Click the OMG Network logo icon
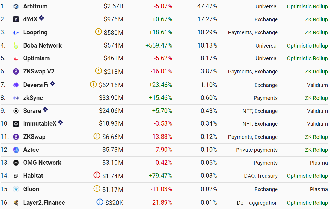The image size is (330, 209). point(16,163)
